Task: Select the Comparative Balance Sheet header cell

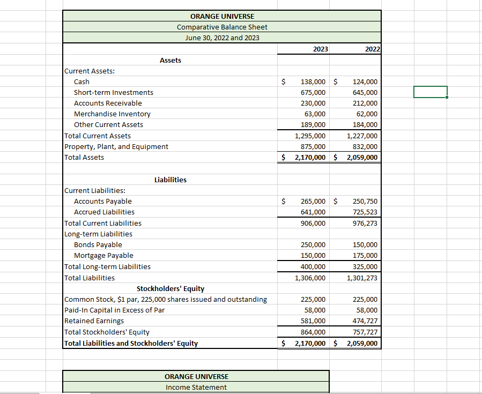Action: point(222,27)
